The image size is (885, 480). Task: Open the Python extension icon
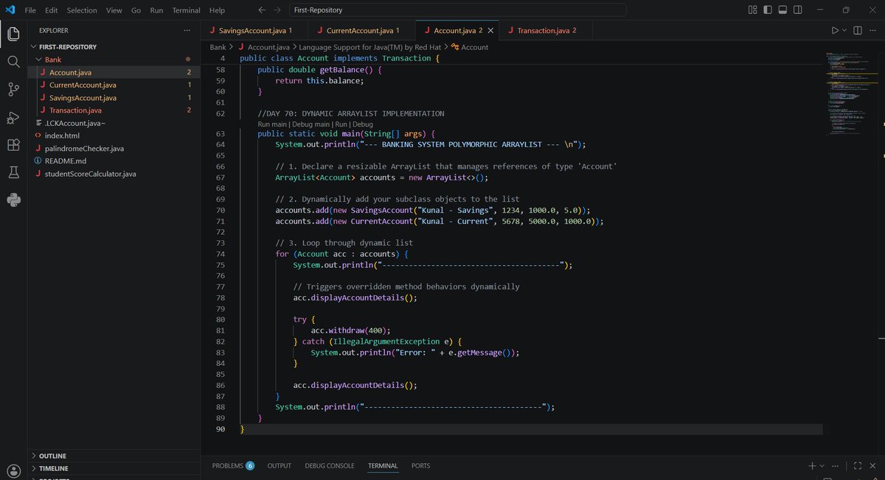[x=13, y=200]
